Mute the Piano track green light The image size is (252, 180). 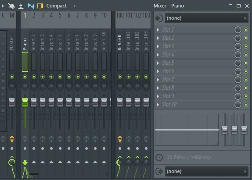pos(25,77)
